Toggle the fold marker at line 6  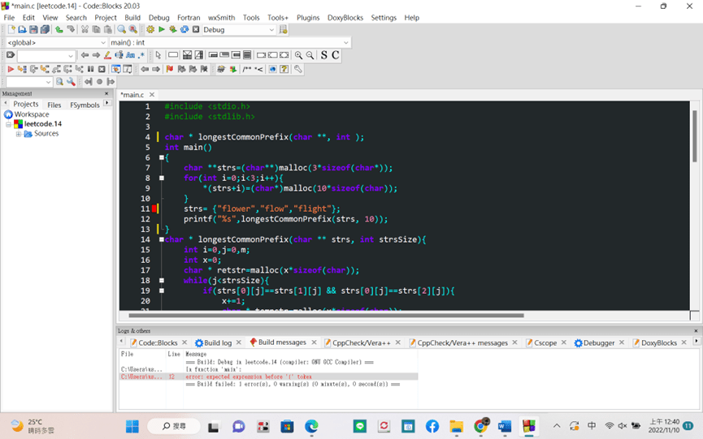pos(162,158)
